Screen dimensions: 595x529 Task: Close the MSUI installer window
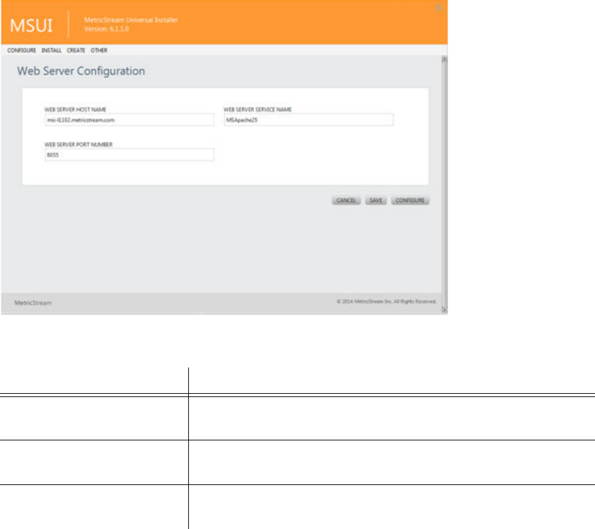439,8
